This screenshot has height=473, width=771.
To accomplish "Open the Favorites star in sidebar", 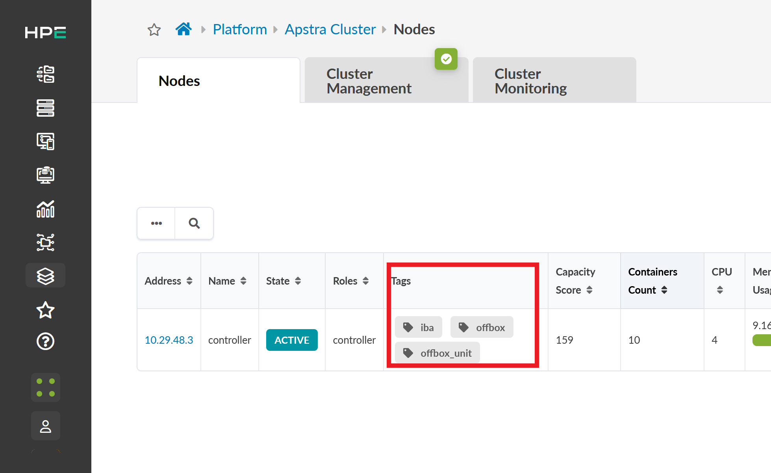I will click(45, 310).
